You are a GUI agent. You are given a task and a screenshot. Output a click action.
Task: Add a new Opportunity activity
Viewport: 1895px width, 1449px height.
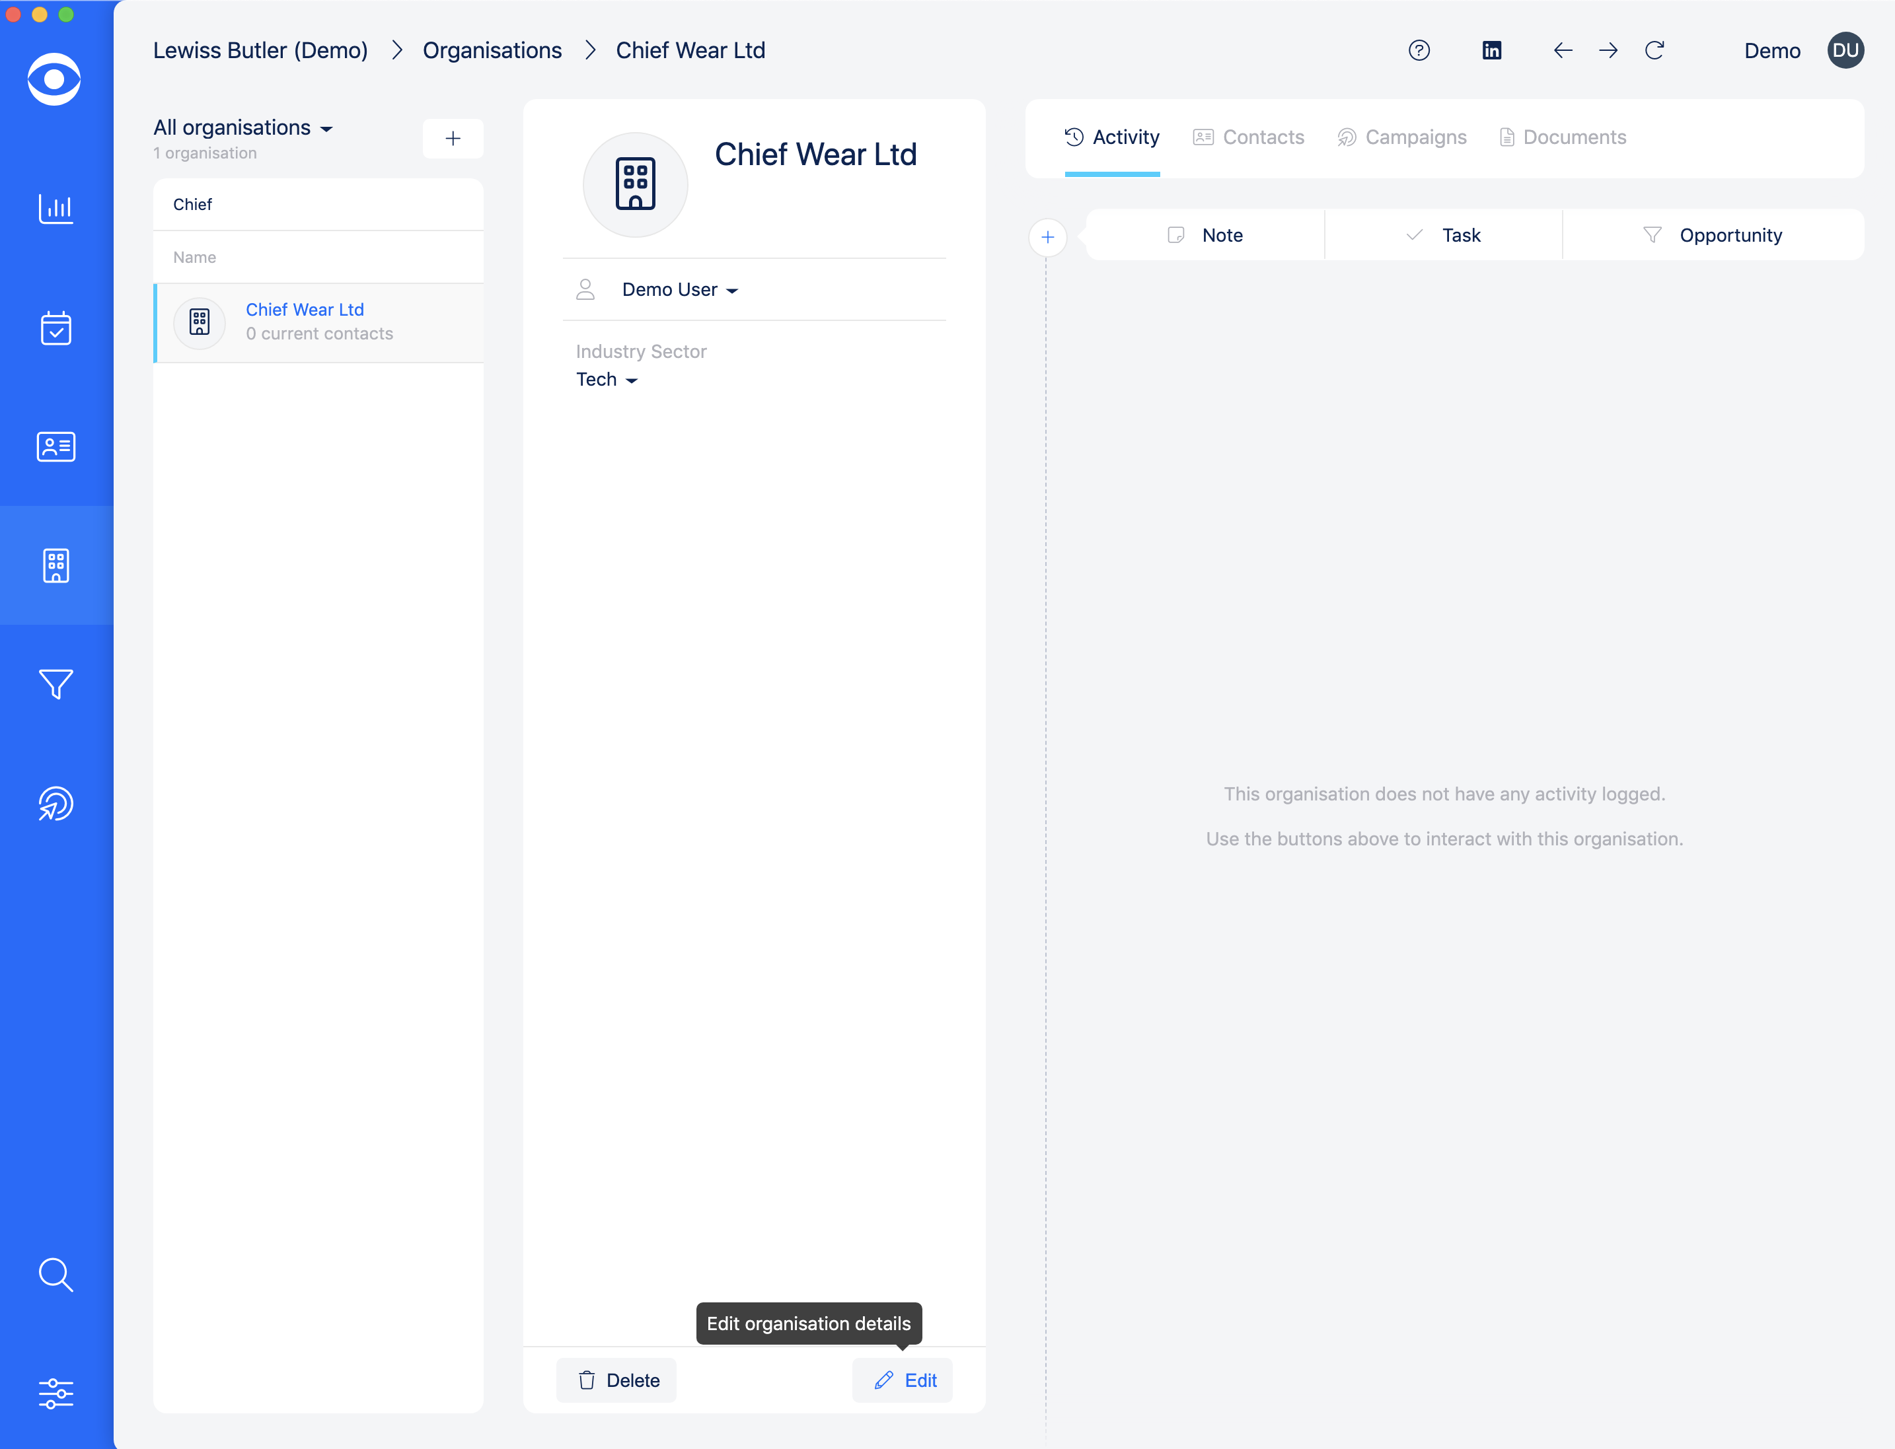click(1713, 236)
